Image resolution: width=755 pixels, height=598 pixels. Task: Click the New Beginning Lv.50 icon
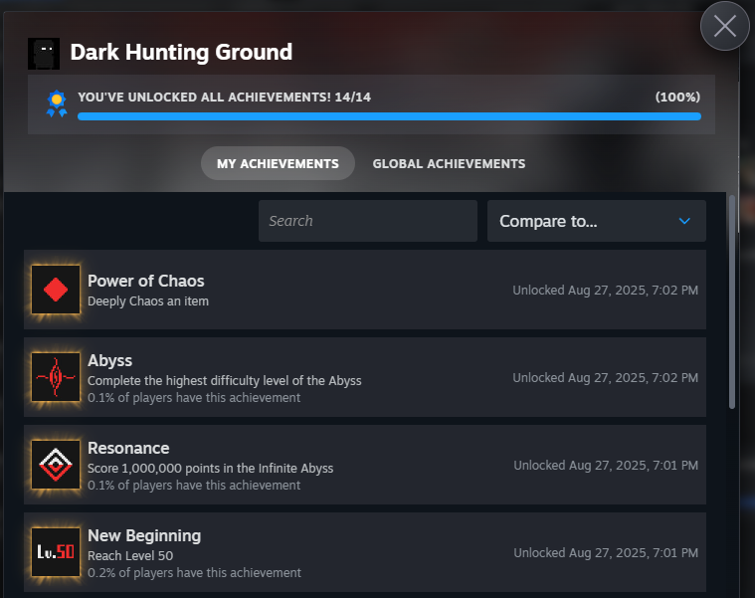pos(56,552)
